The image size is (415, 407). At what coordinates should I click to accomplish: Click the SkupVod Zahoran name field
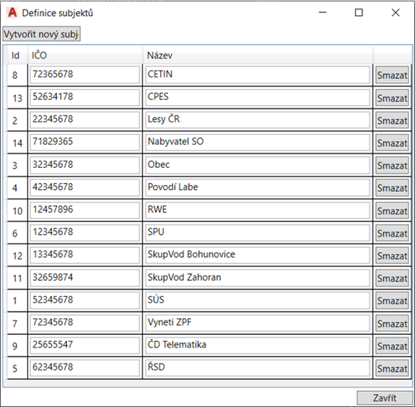tap(258, 277)
